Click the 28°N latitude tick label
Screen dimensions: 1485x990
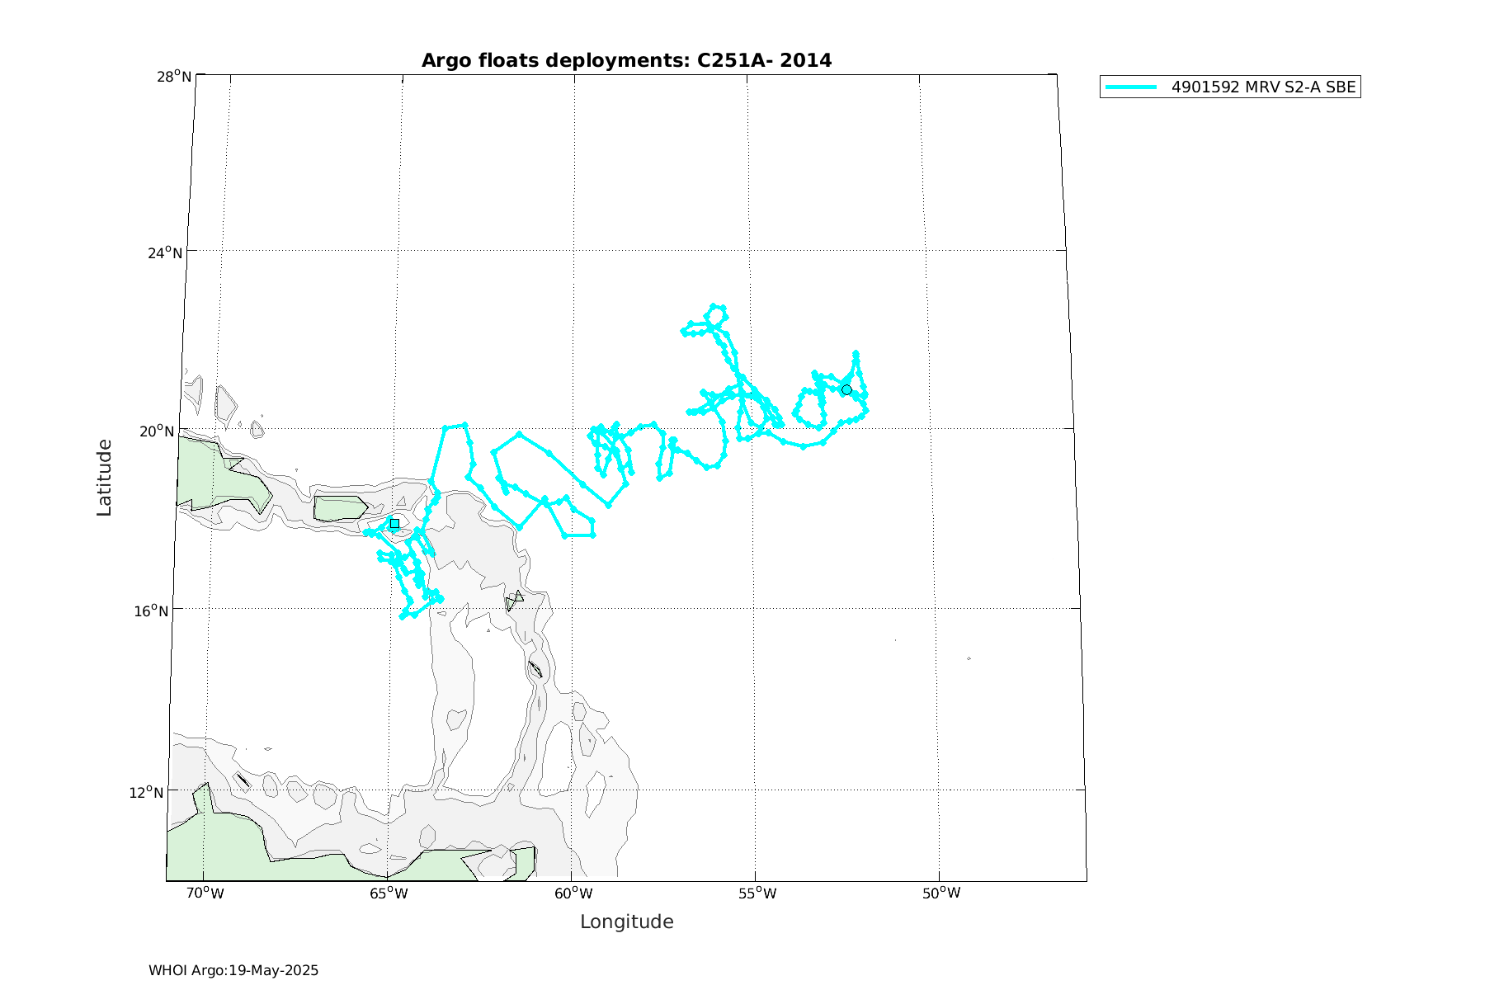pos(174,77)
